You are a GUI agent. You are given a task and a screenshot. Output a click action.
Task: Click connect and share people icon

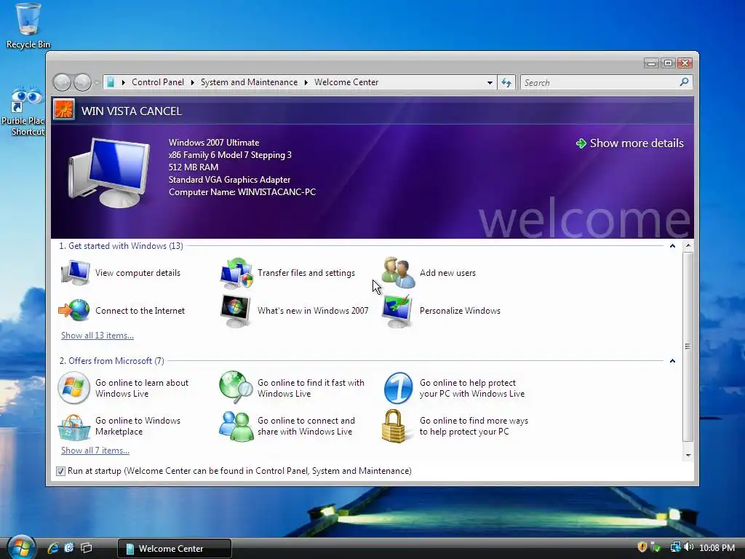tap(236, 427)
